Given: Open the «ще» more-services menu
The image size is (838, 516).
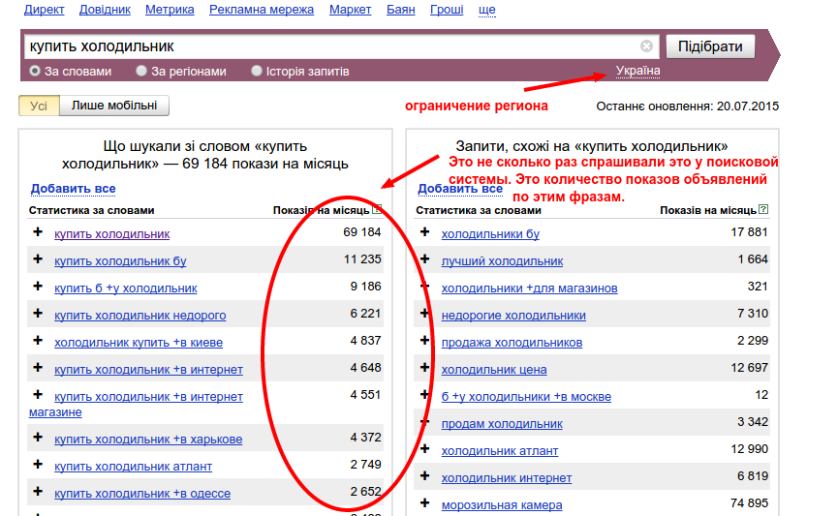Looking at the screenshot, I should click(x=487, y=10).
